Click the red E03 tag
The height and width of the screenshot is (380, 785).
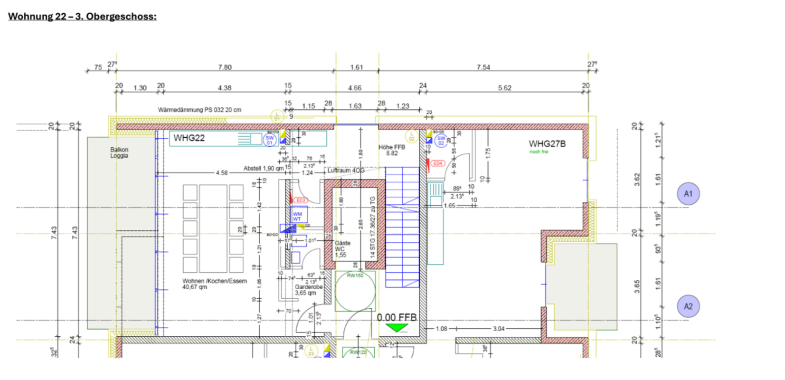[x=300, y=200]
